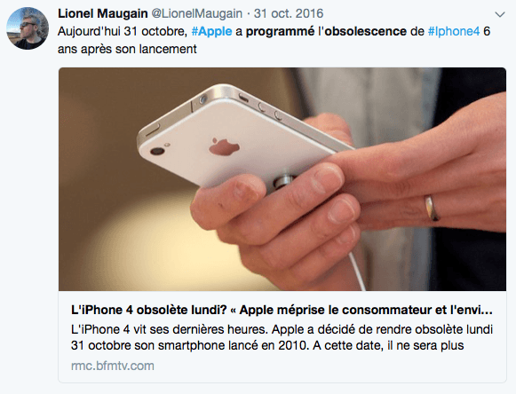
Task: Click the Lionel Maugain display name
Action: pyautogui.click(x=103, y=14)
